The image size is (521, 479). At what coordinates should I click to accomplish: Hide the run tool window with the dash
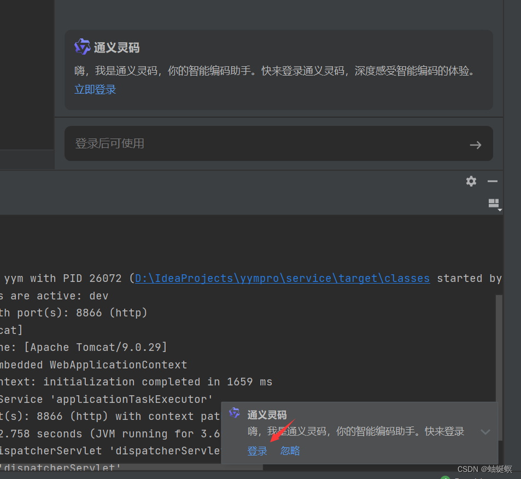pyautogui.click(x=493, y=181)
